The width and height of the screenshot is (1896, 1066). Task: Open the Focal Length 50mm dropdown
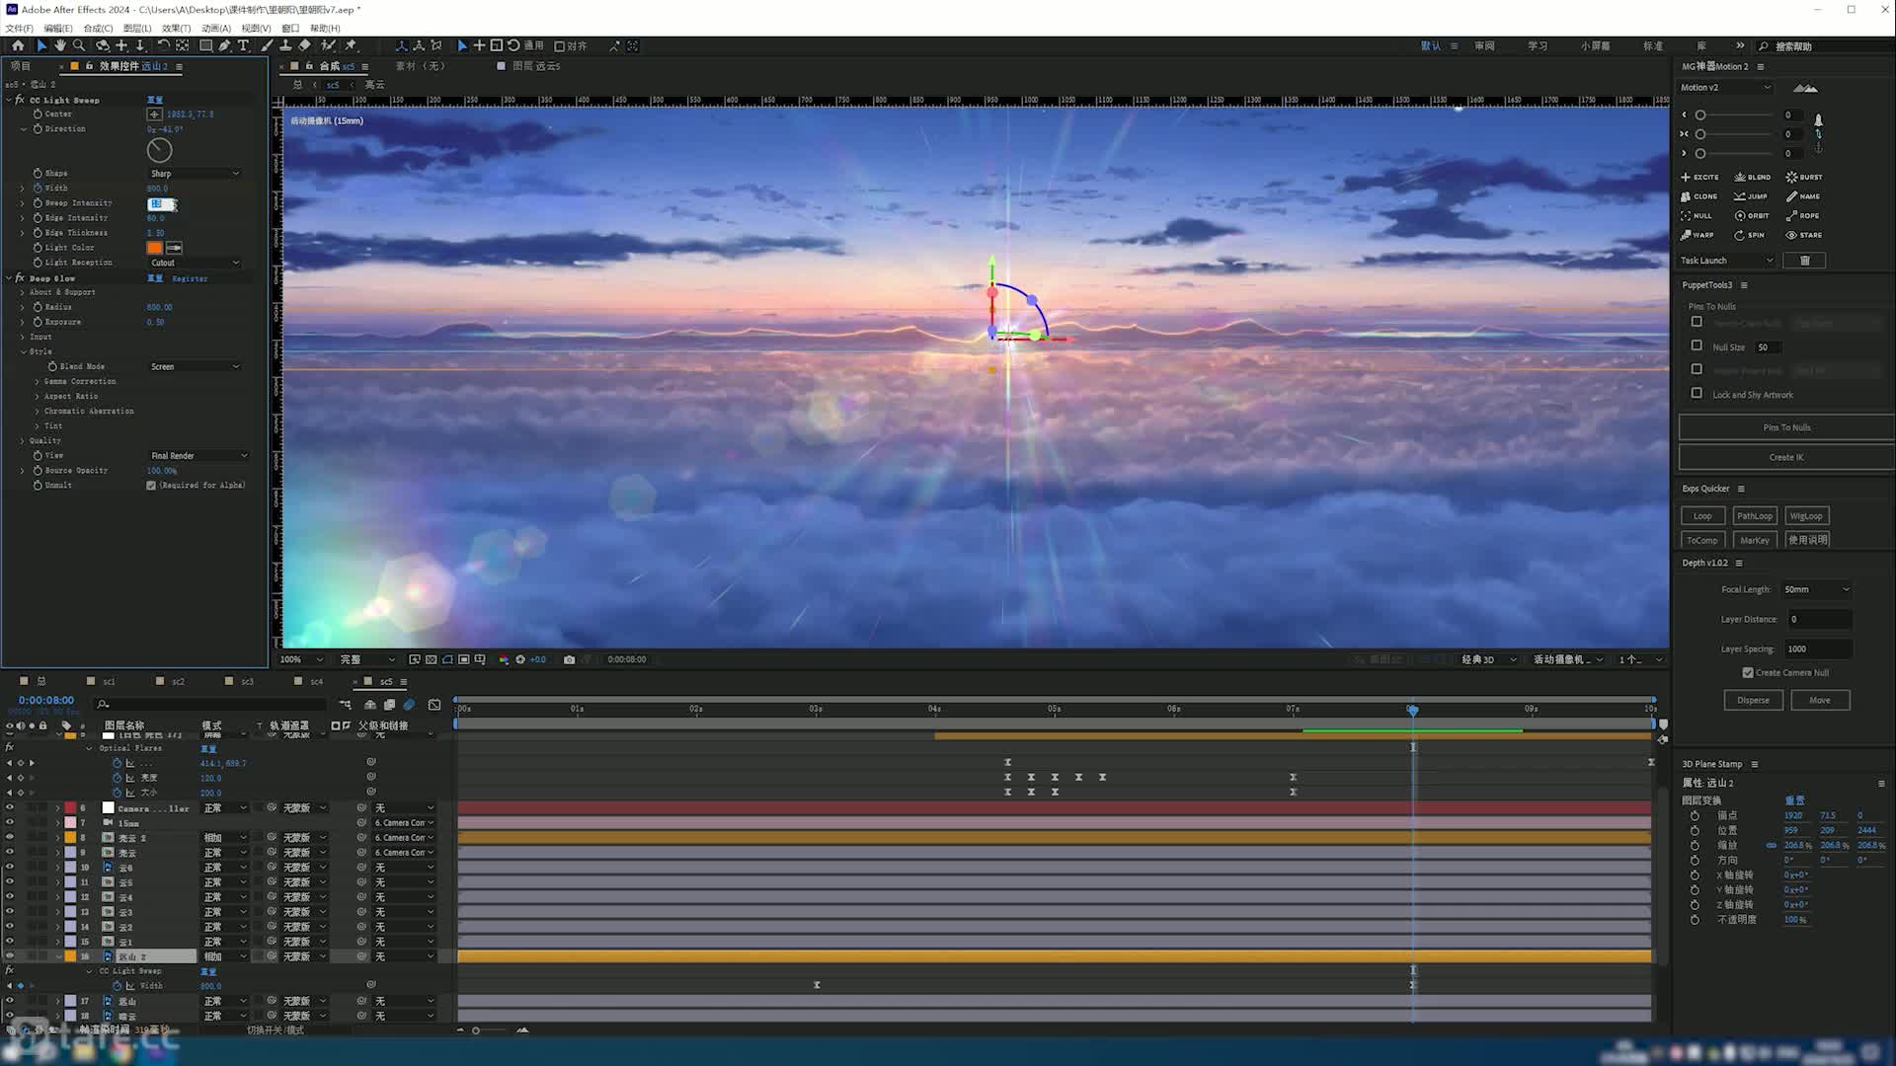click(x=1816, y=589)
